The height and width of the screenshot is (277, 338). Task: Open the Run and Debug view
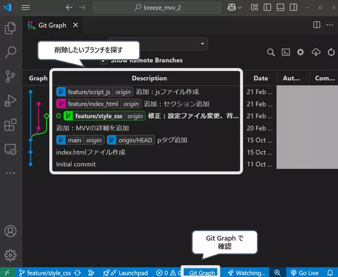tap(10, 100)
